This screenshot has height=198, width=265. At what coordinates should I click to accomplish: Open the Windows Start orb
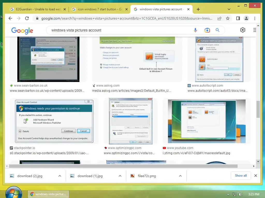[13, 193]
